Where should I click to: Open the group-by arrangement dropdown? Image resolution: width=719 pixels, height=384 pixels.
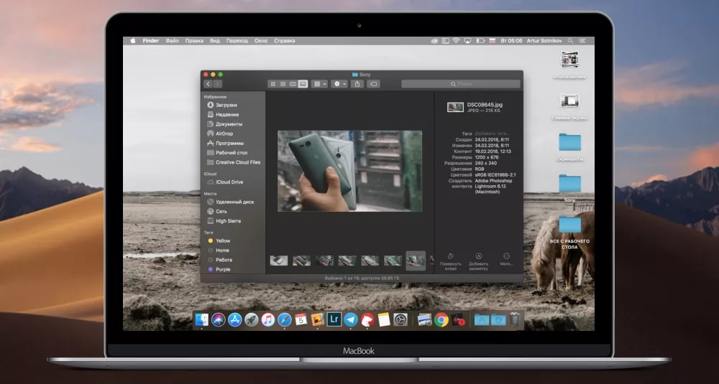coord(319,84)
